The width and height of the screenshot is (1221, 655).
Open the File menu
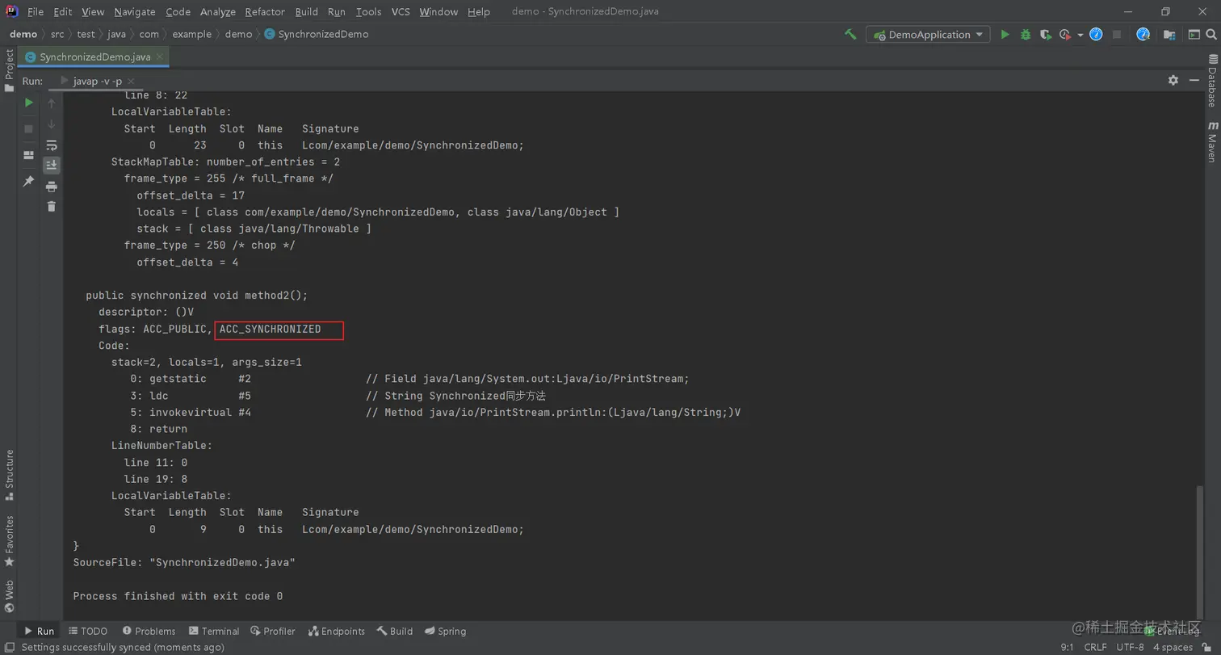[x=36, y=11]
